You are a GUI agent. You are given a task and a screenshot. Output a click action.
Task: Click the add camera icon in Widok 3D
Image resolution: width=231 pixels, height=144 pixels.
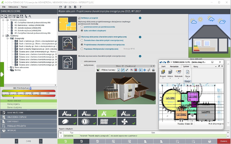click(98, 70)
